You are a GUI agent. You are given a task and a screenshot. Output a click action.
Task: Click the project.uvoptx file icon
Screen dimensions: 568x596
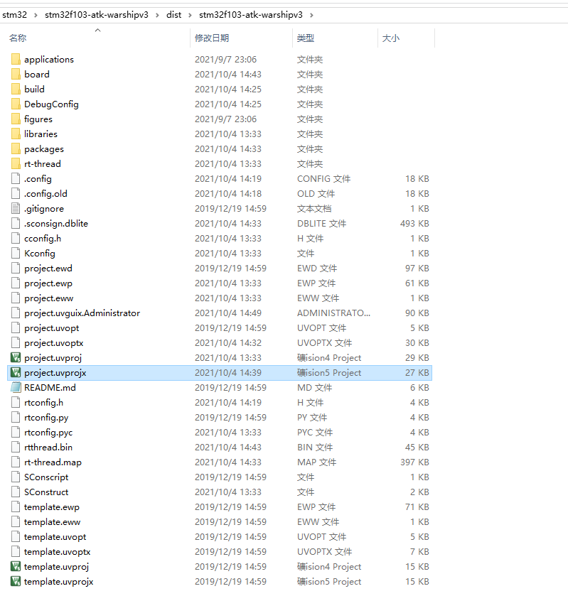click(x=16, y=343)
